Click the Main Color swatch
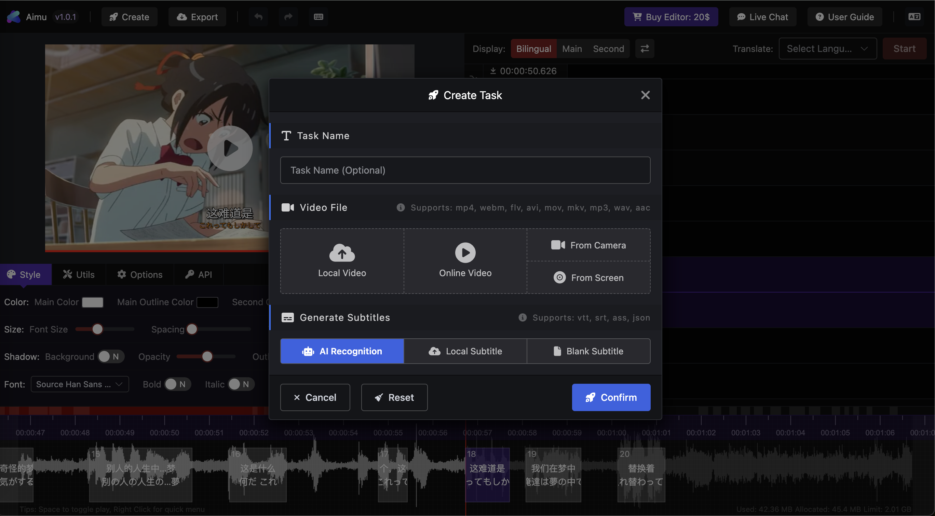Image resolution: width=935 pixels, height=516 pixels. tap(93, 302)
